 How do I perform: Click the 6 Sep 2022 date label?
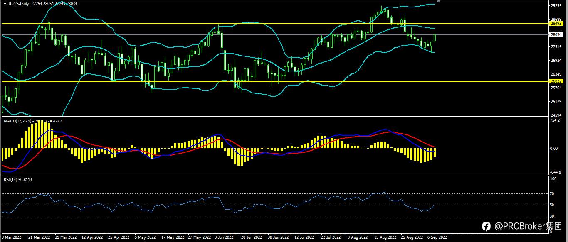[437, 238]
